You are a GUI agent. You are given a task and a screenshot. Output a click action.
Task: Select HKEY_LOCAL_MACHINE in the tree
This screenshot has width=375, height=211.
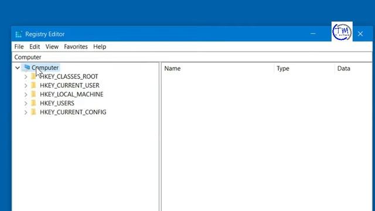pos(71,94)
